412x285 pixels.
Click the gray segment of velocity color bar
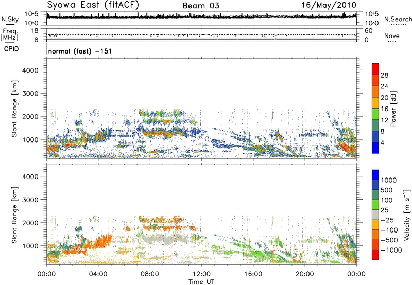(x=375, y=215)
